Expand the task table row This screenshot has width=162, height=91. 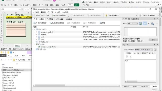tap(36, 39)
